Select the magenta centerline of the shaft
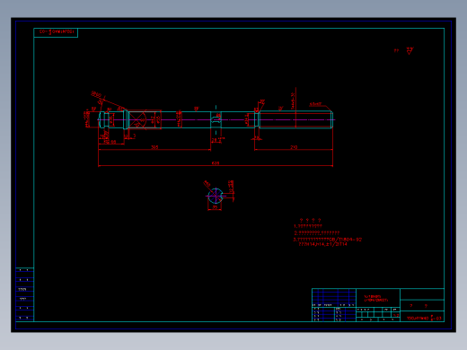The height and width of the screenshot is (350, 467). pos(216,119)
